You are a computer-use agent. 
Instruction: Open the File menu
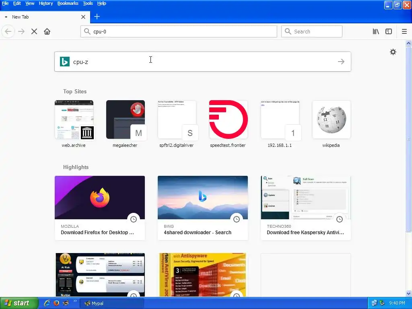[5, 3]
